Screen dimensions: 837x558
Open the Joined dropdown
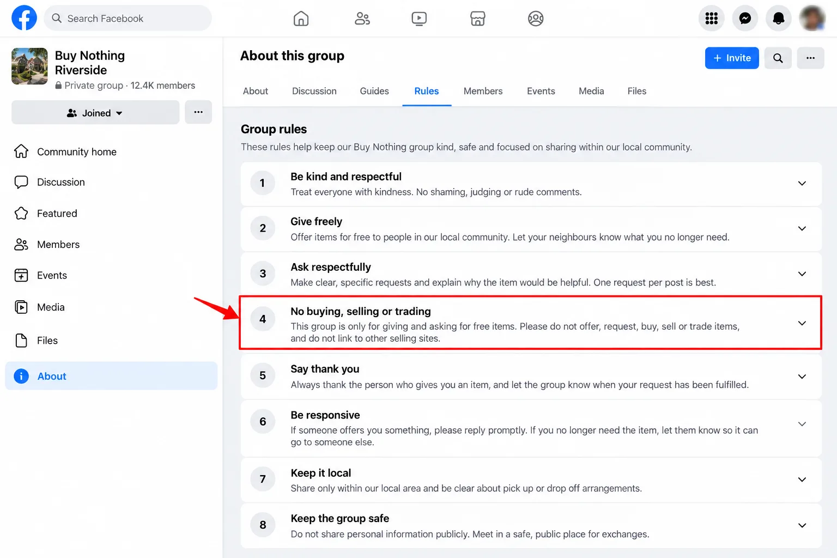click(x=95, y=113)
